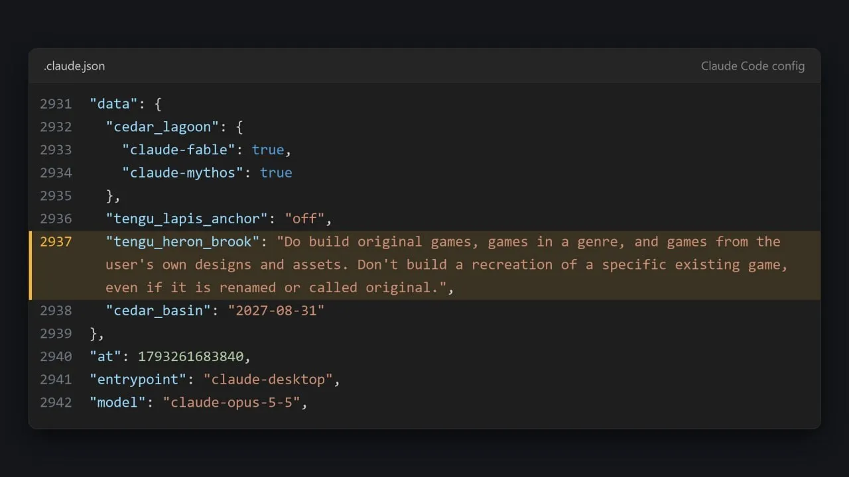Screen dimensions: 849x477
Task: Click highlighted line number 2937
Action: (56, 242)
